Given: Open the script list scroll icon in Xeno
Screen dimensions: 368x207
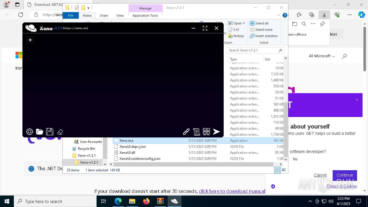Looking at the screenshot, I should pyautogui.click(x=196, y=132).
